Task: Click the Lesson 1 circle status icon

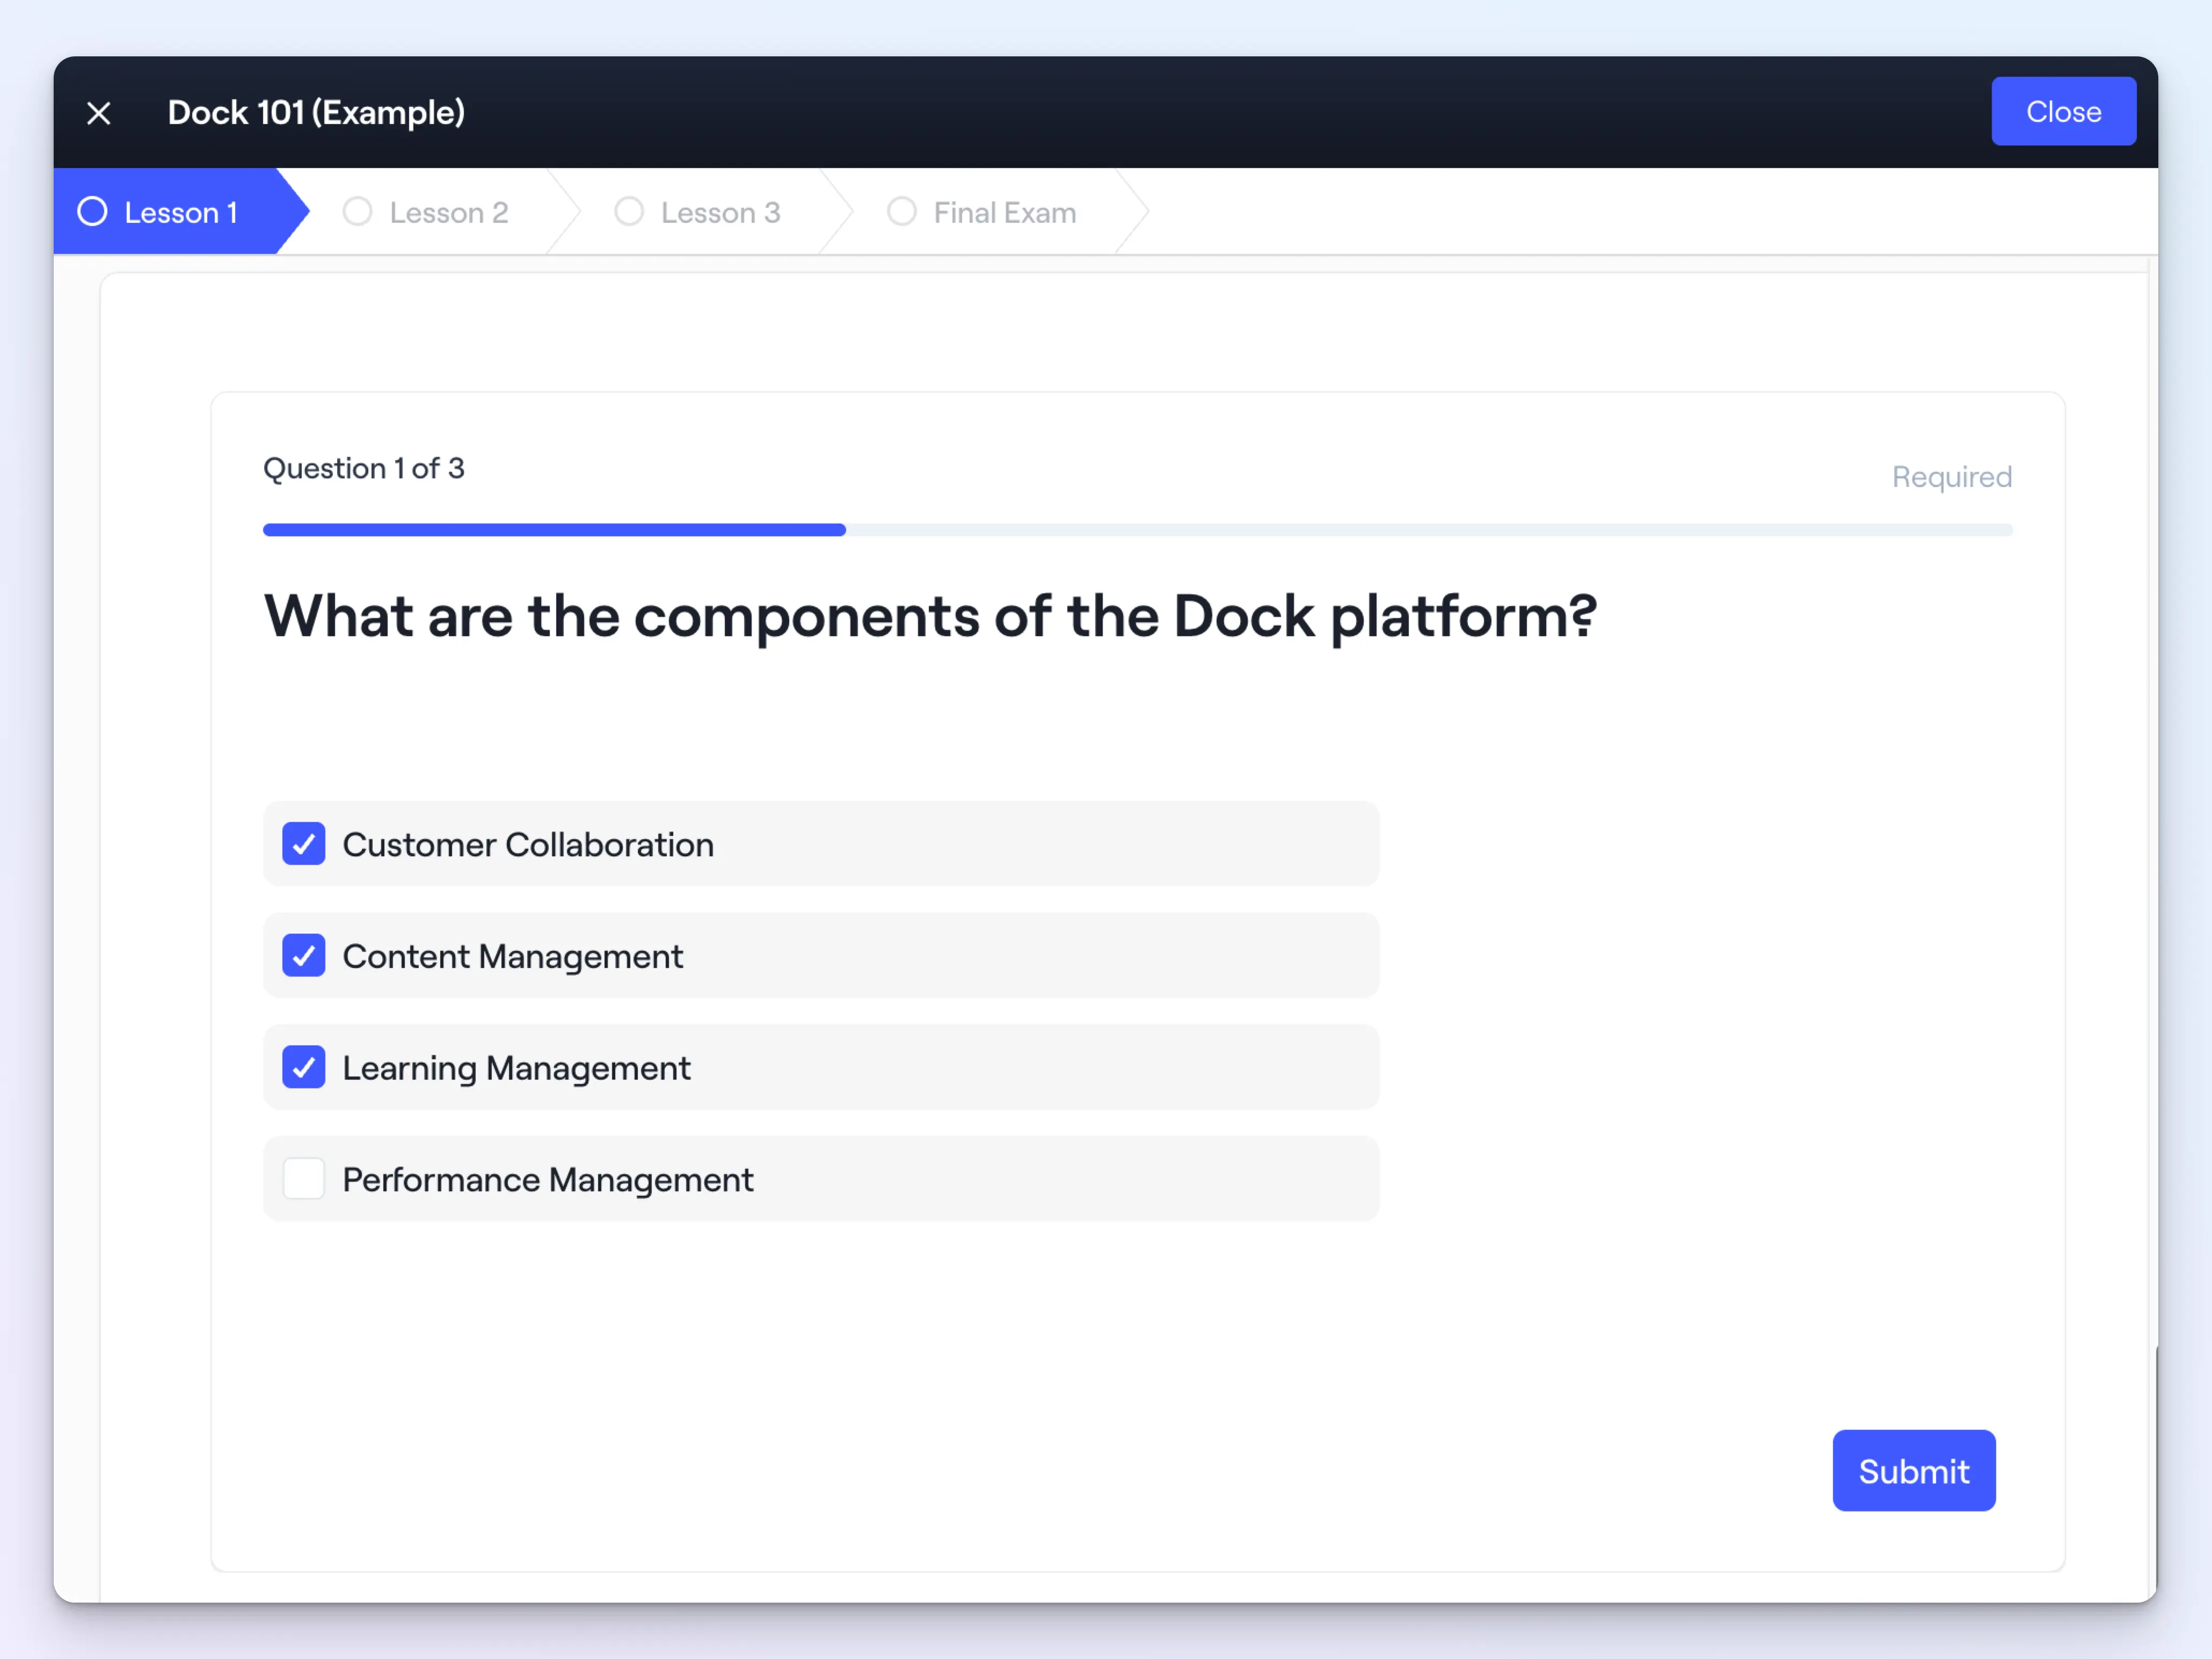Action: tap(93, 212)
